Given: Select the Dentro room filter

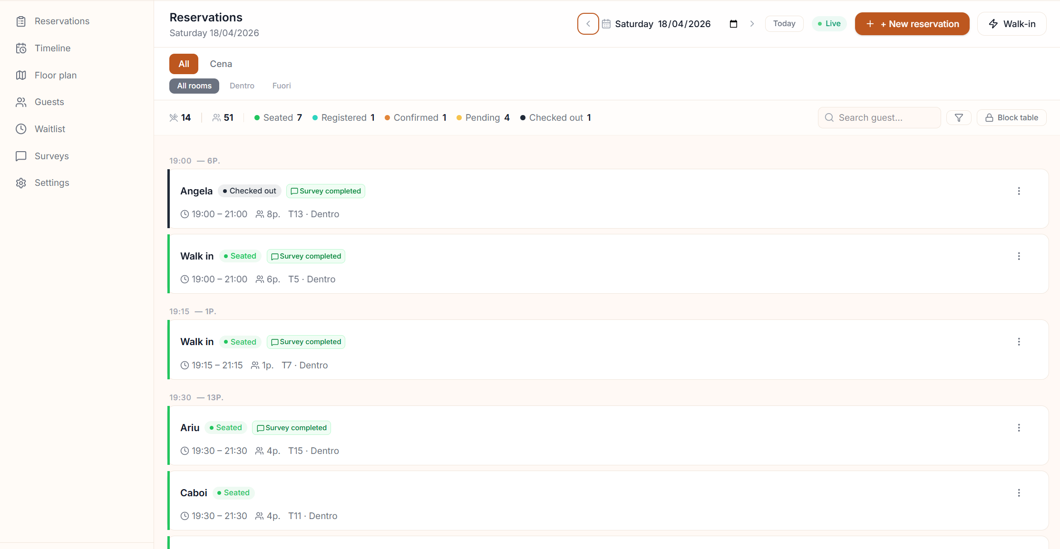Looking at the screenshot, I should click(x=242, y=86).
